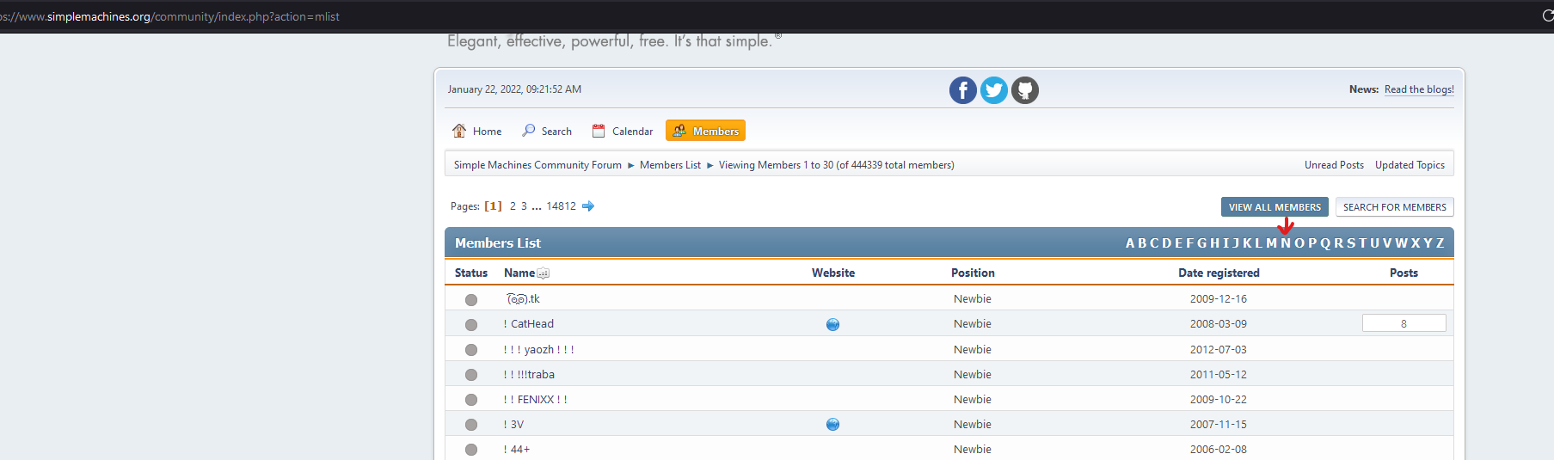This screenshot has width=1554, height=460.
Task: Go to page 2 of members
Action: point(513,206)
